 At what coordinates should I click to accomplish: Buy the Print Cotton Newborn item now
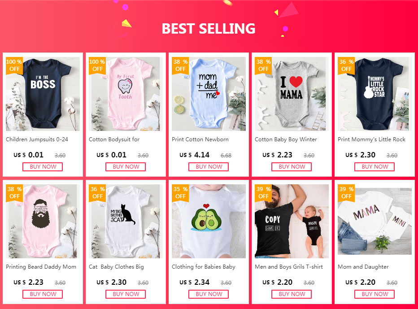pos(209,167)
